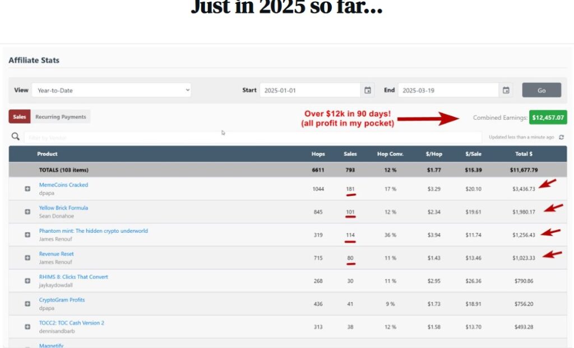Expand the Revenue Reset row
This screenshot has height=348, width=574.
pyautogui.click(x=27, y=257)
